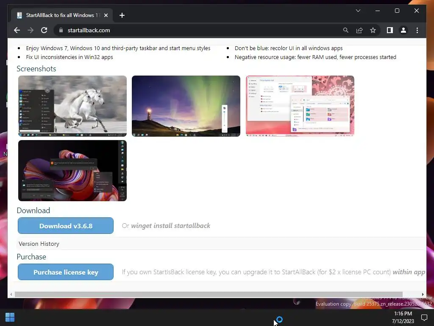Open the notification center icon
The width and height of the screenshot is (434, 326).
(x=424, y=318)
